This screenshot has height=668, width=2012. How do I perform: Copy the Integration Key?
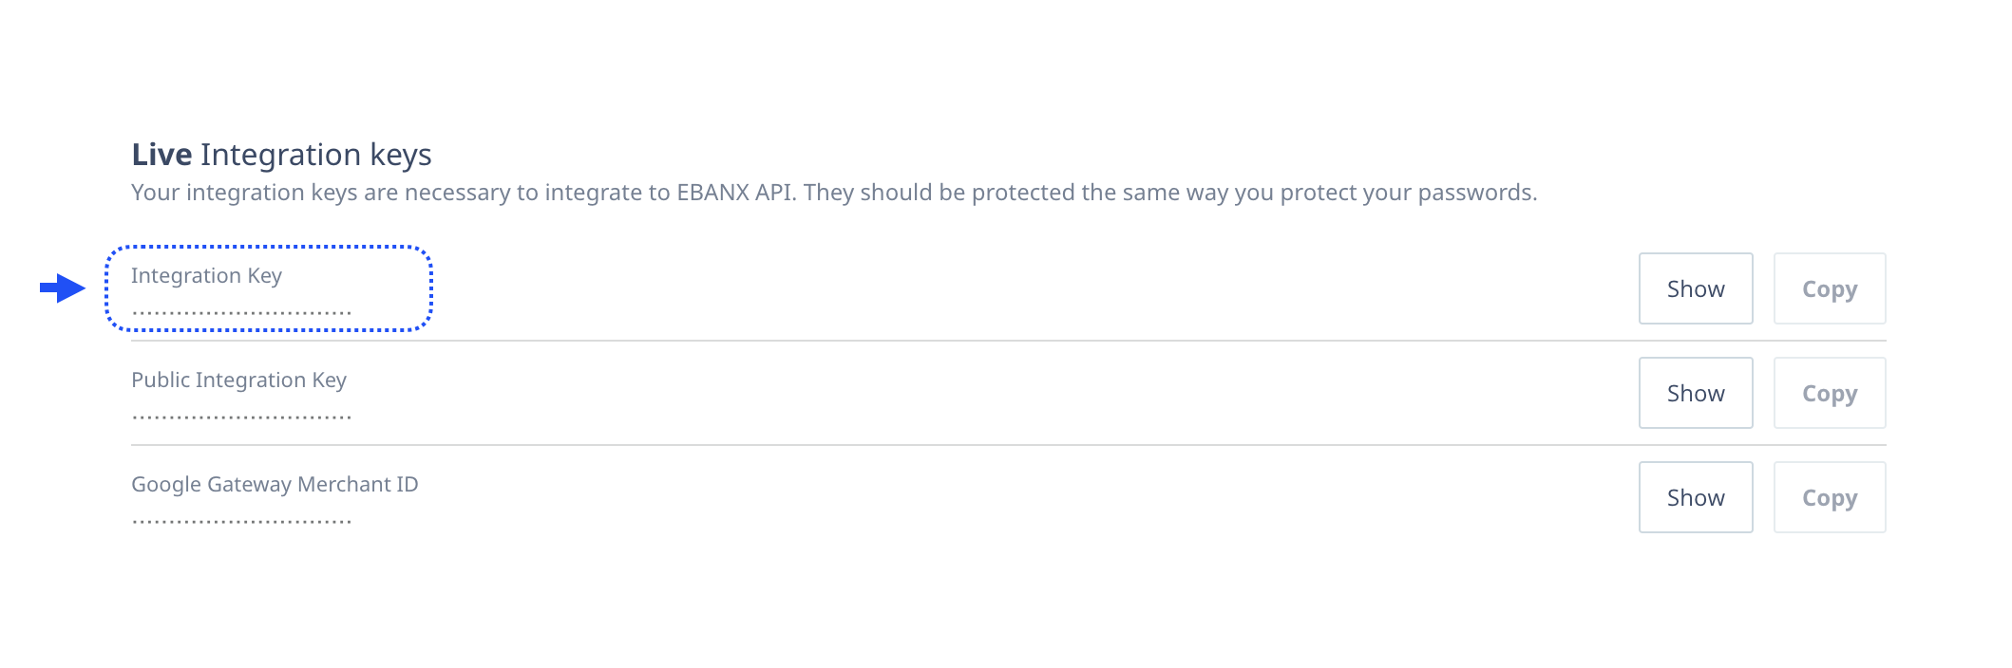pos(1829,288)
